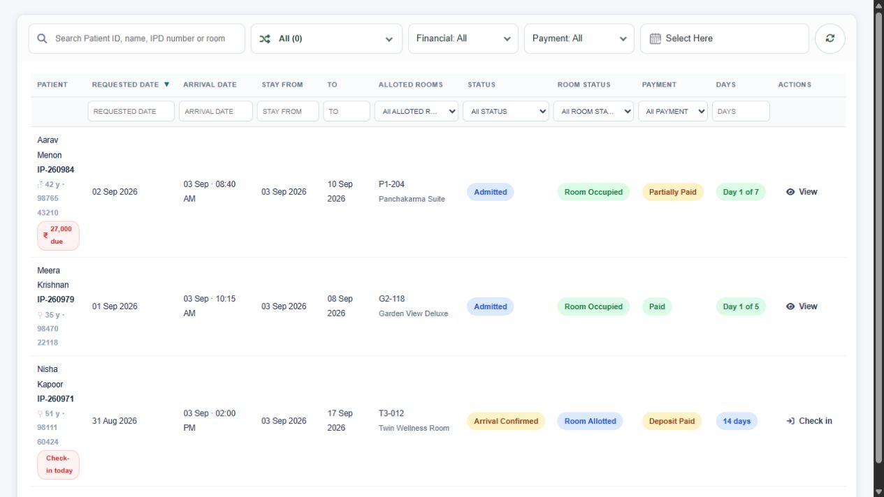
Task: Click the Requested Date filter input
Action: click(x=131, y=111)
